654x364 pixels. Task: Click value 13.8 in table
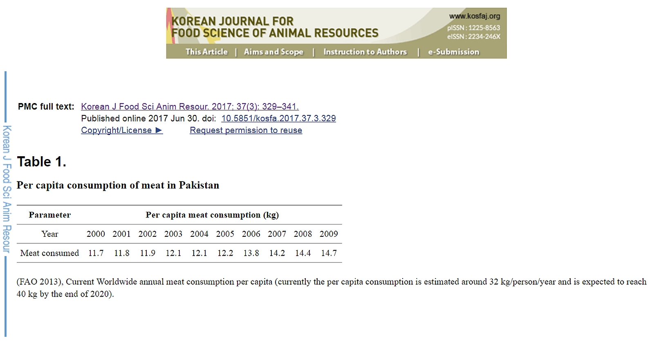coord(251,253)
